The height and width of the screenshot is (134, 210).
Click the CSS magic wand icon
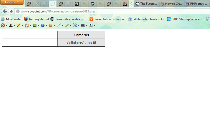click(x=18, y=25)
